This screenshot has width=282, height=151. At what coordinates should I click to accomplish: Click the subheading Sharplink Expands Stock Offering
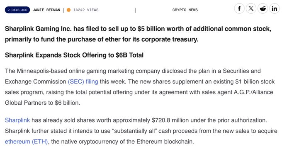(74, 55)
